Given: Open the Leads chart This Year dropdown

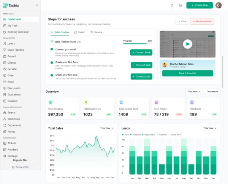Looking at the screenshot, I should coord(210,128).
